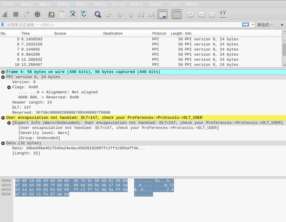Open capture options gear icon
286x222 pixels.
pos(37,14)
